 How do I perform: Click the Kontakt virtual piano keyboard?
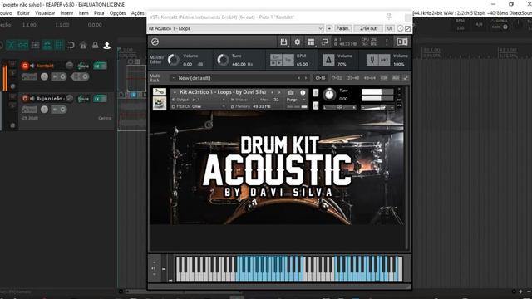[x=289, y=269]
